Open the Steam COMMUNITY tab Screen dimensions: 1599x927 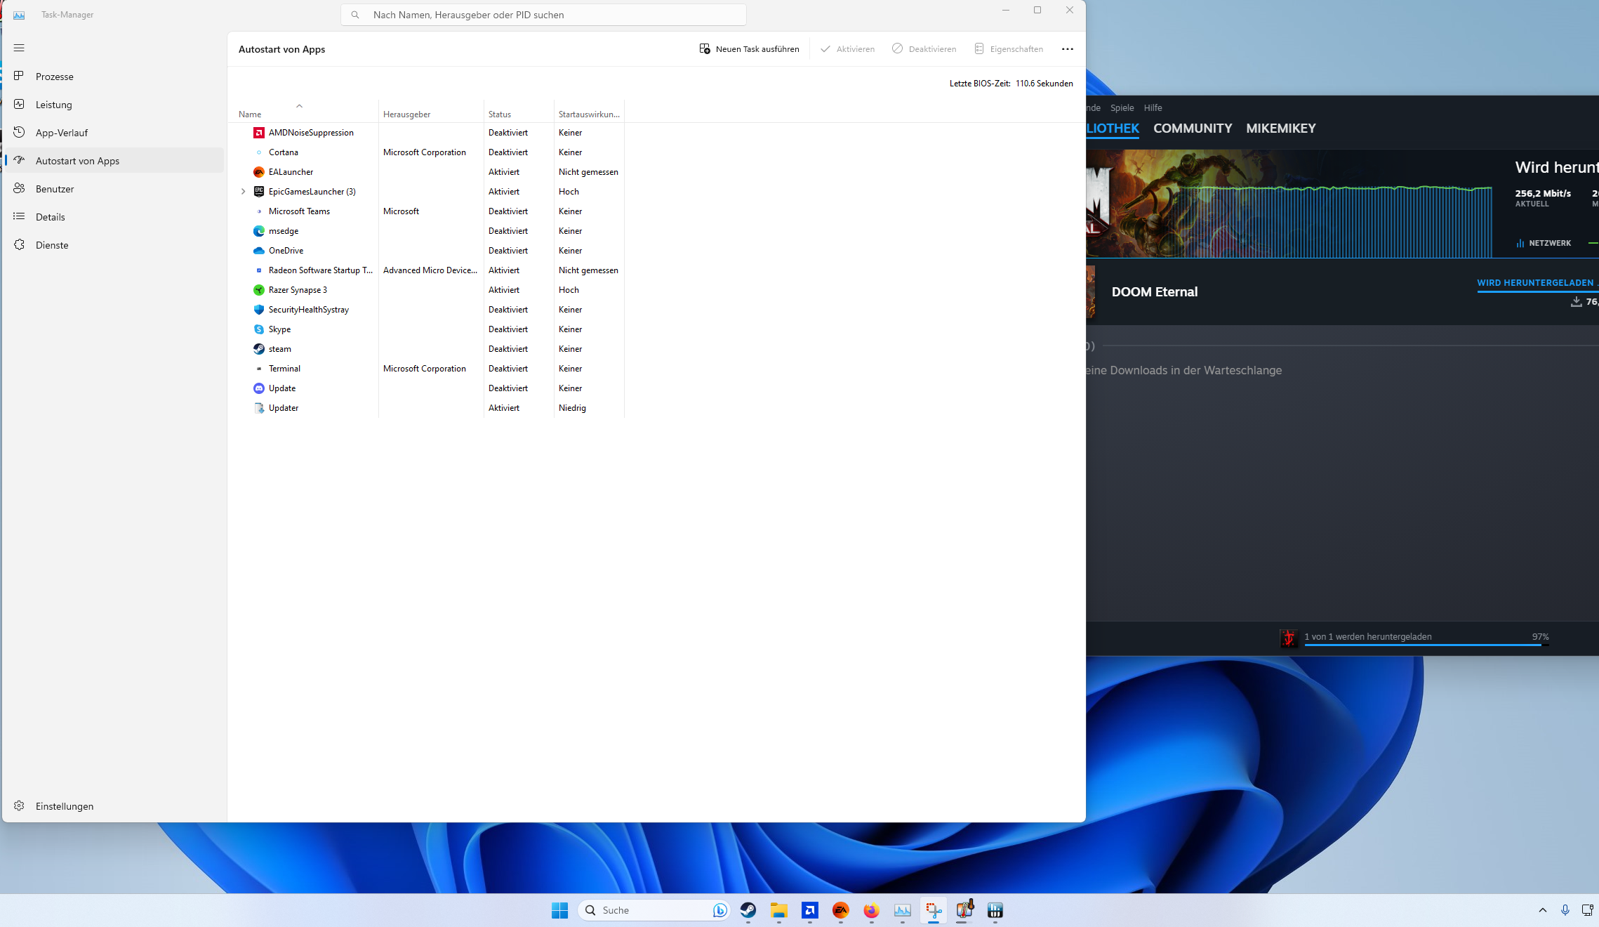tap(1192, 129)
